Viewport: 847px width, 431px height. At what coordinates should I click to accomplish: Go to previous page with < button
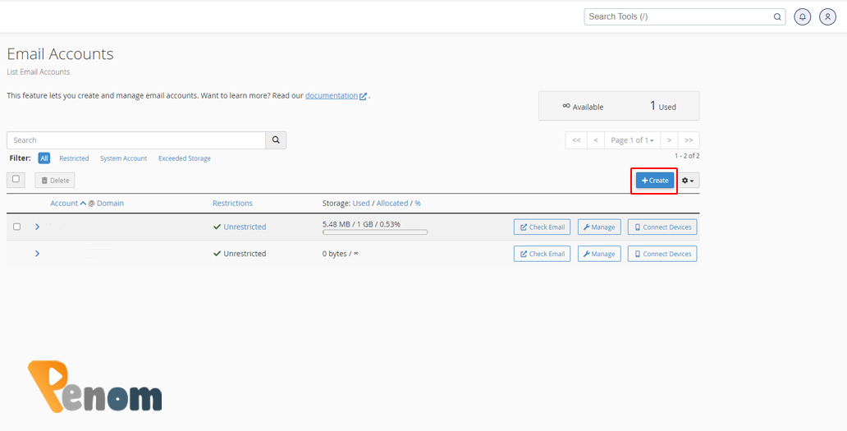click(x=596, y=140)
